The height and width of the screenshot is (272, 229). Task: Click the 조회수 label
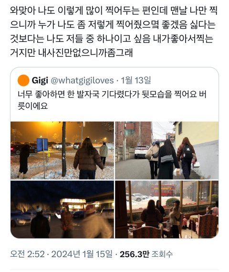point(162,254)
